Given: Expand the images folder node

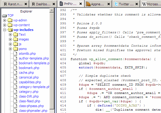Looking at the screenshot, I should coord(10,40).
